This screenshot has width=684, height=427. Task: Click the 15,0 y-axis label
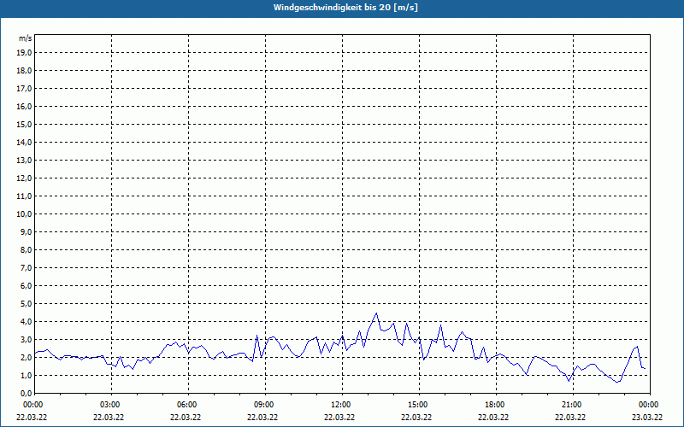point(24,124)
